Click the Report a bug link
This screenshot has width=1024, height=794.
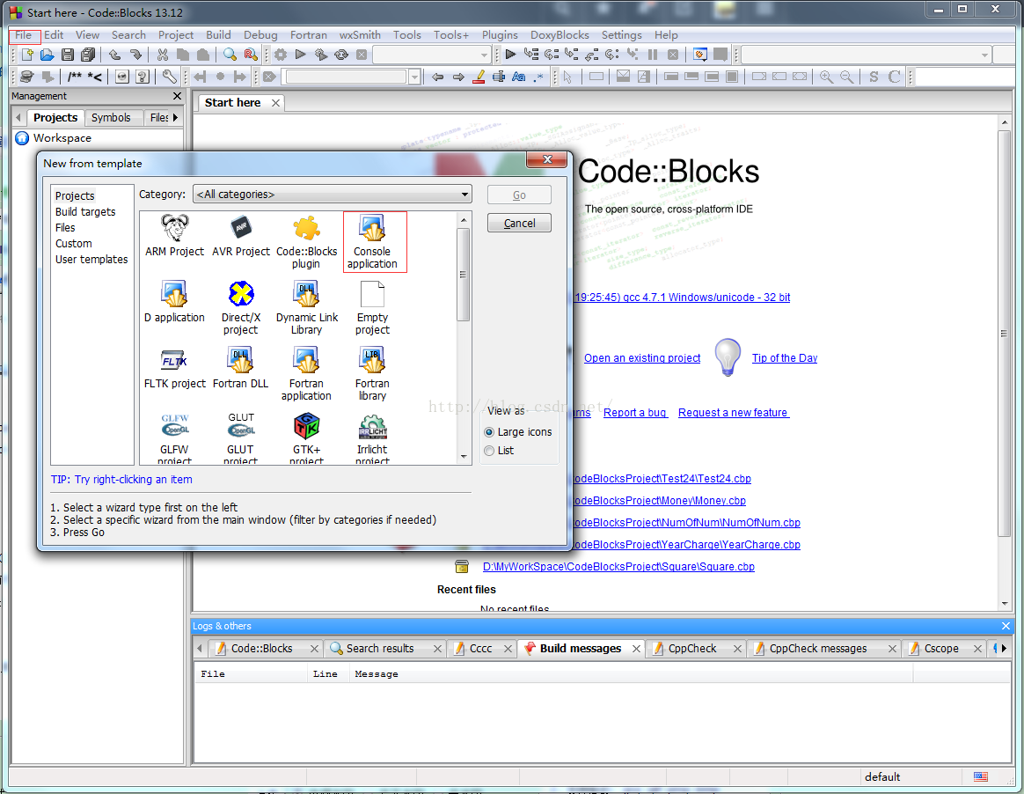point(635,413)
